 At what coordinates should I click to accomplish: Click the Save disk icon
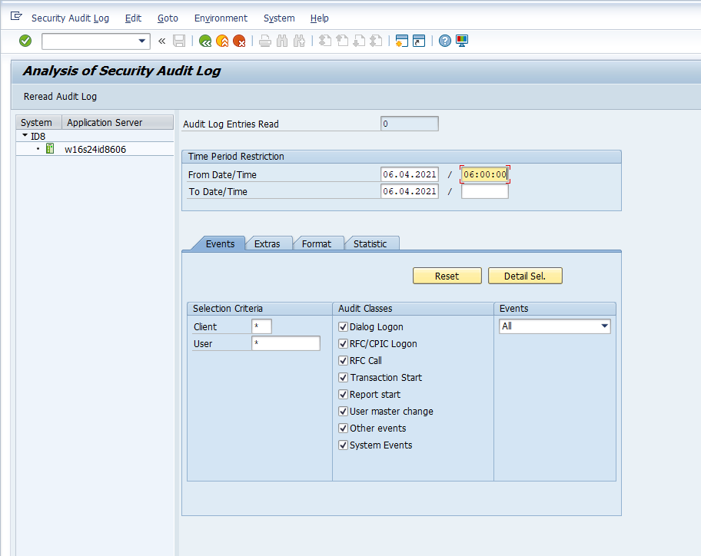[179, 41]
